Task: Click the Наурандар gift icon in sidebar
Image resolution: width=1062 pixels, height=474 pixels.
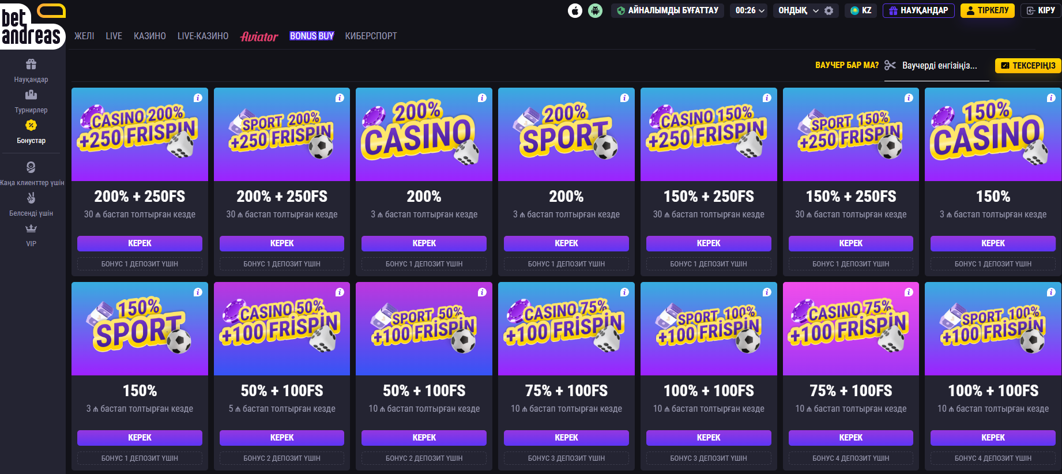Action: (31, 64)
